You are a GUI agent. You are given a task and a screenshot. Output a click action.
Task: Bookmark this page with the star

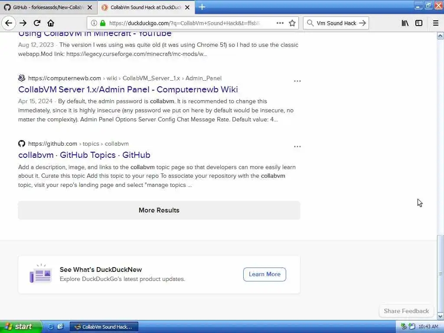[x=292, y=23]
